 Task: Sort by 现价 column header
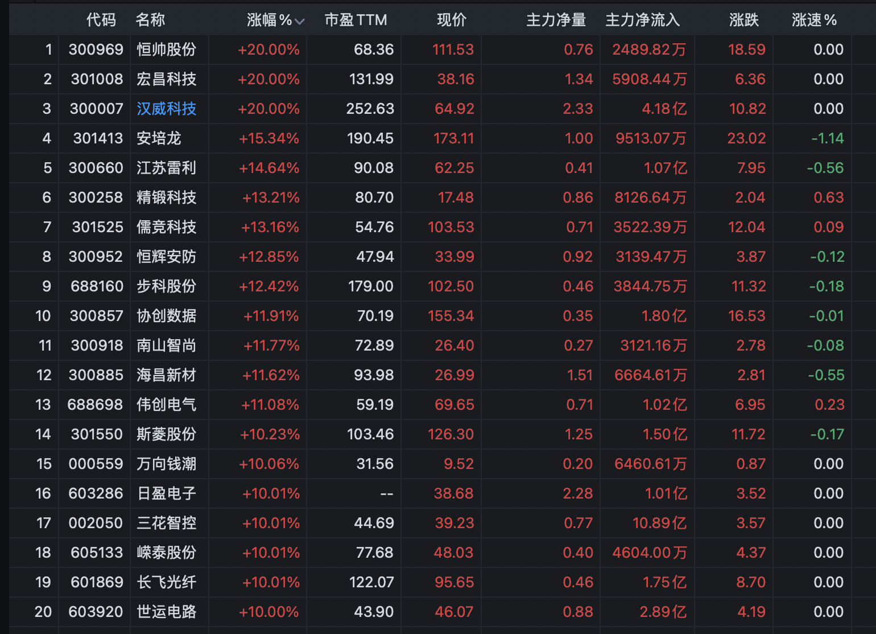(x=452, y=20)
